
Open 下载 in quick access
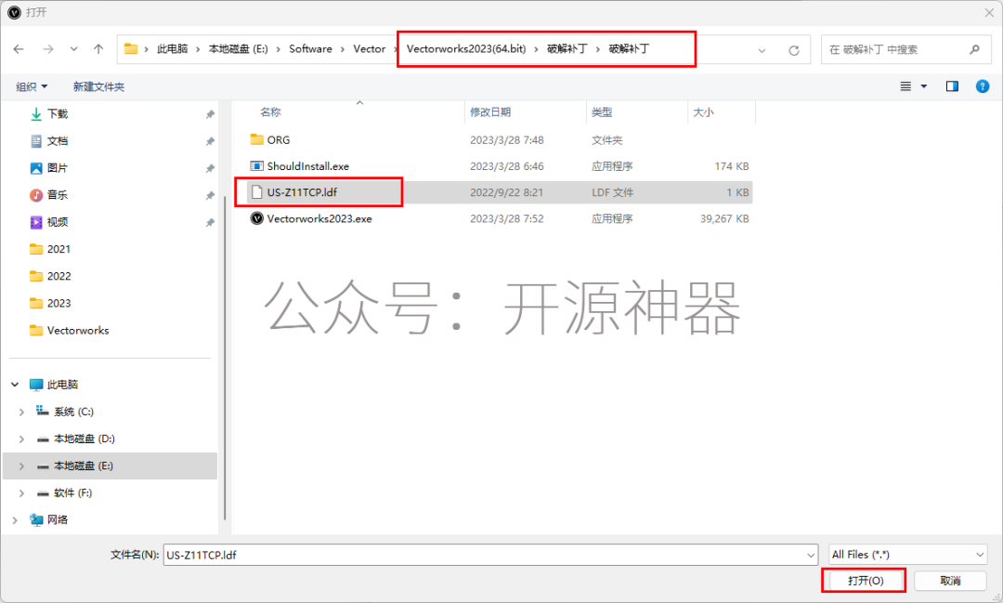(58, 114)
